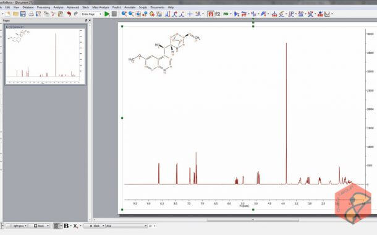Viewport: 377px width, 235px height.
Task: Open the light gray fill color dropdown
Action: pos(17,226)
